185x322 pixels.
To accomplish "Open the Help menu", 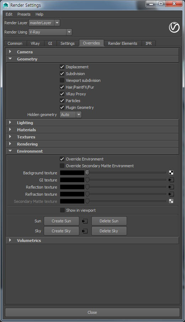I will (39, 14).
